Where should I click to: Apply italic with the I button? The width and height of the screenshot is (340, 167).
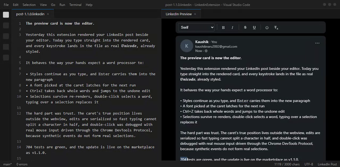pyautogui.click(x=232, y=27)
